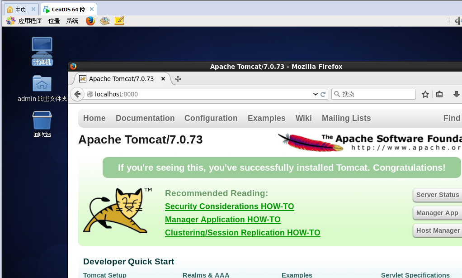
Task: Switch to the CentOS 64 位 tab
Action: coord(68,10)
